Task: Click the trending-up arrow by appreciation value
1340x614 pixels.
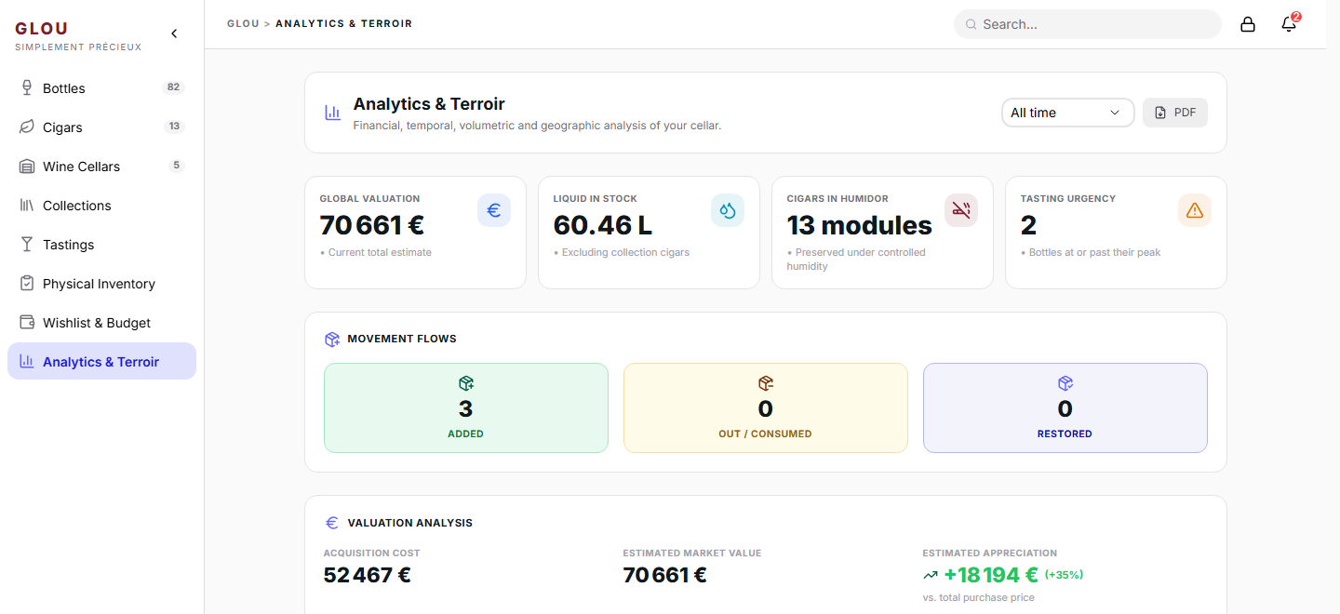Action: point(931,575)
